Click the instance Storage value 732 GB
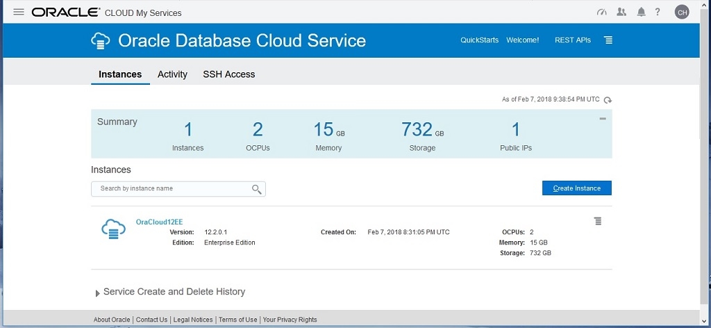711x328 pixels. [x=540, y=253]
